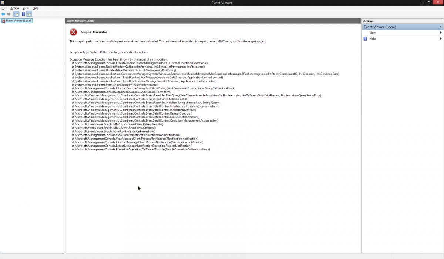Toggle the Show/Hide Action Pane button

[29, 14]
